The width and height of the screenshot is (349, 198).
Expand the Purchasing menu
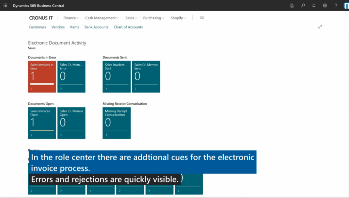click(154, 18)
